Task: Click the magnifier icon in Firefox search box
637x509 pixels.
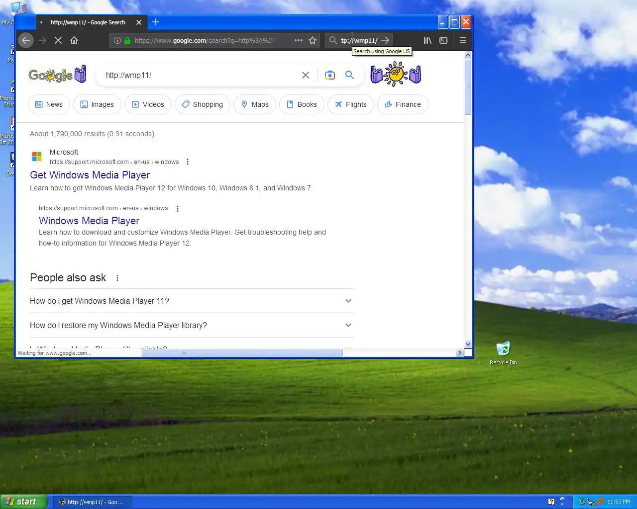Action: point(333,40)
